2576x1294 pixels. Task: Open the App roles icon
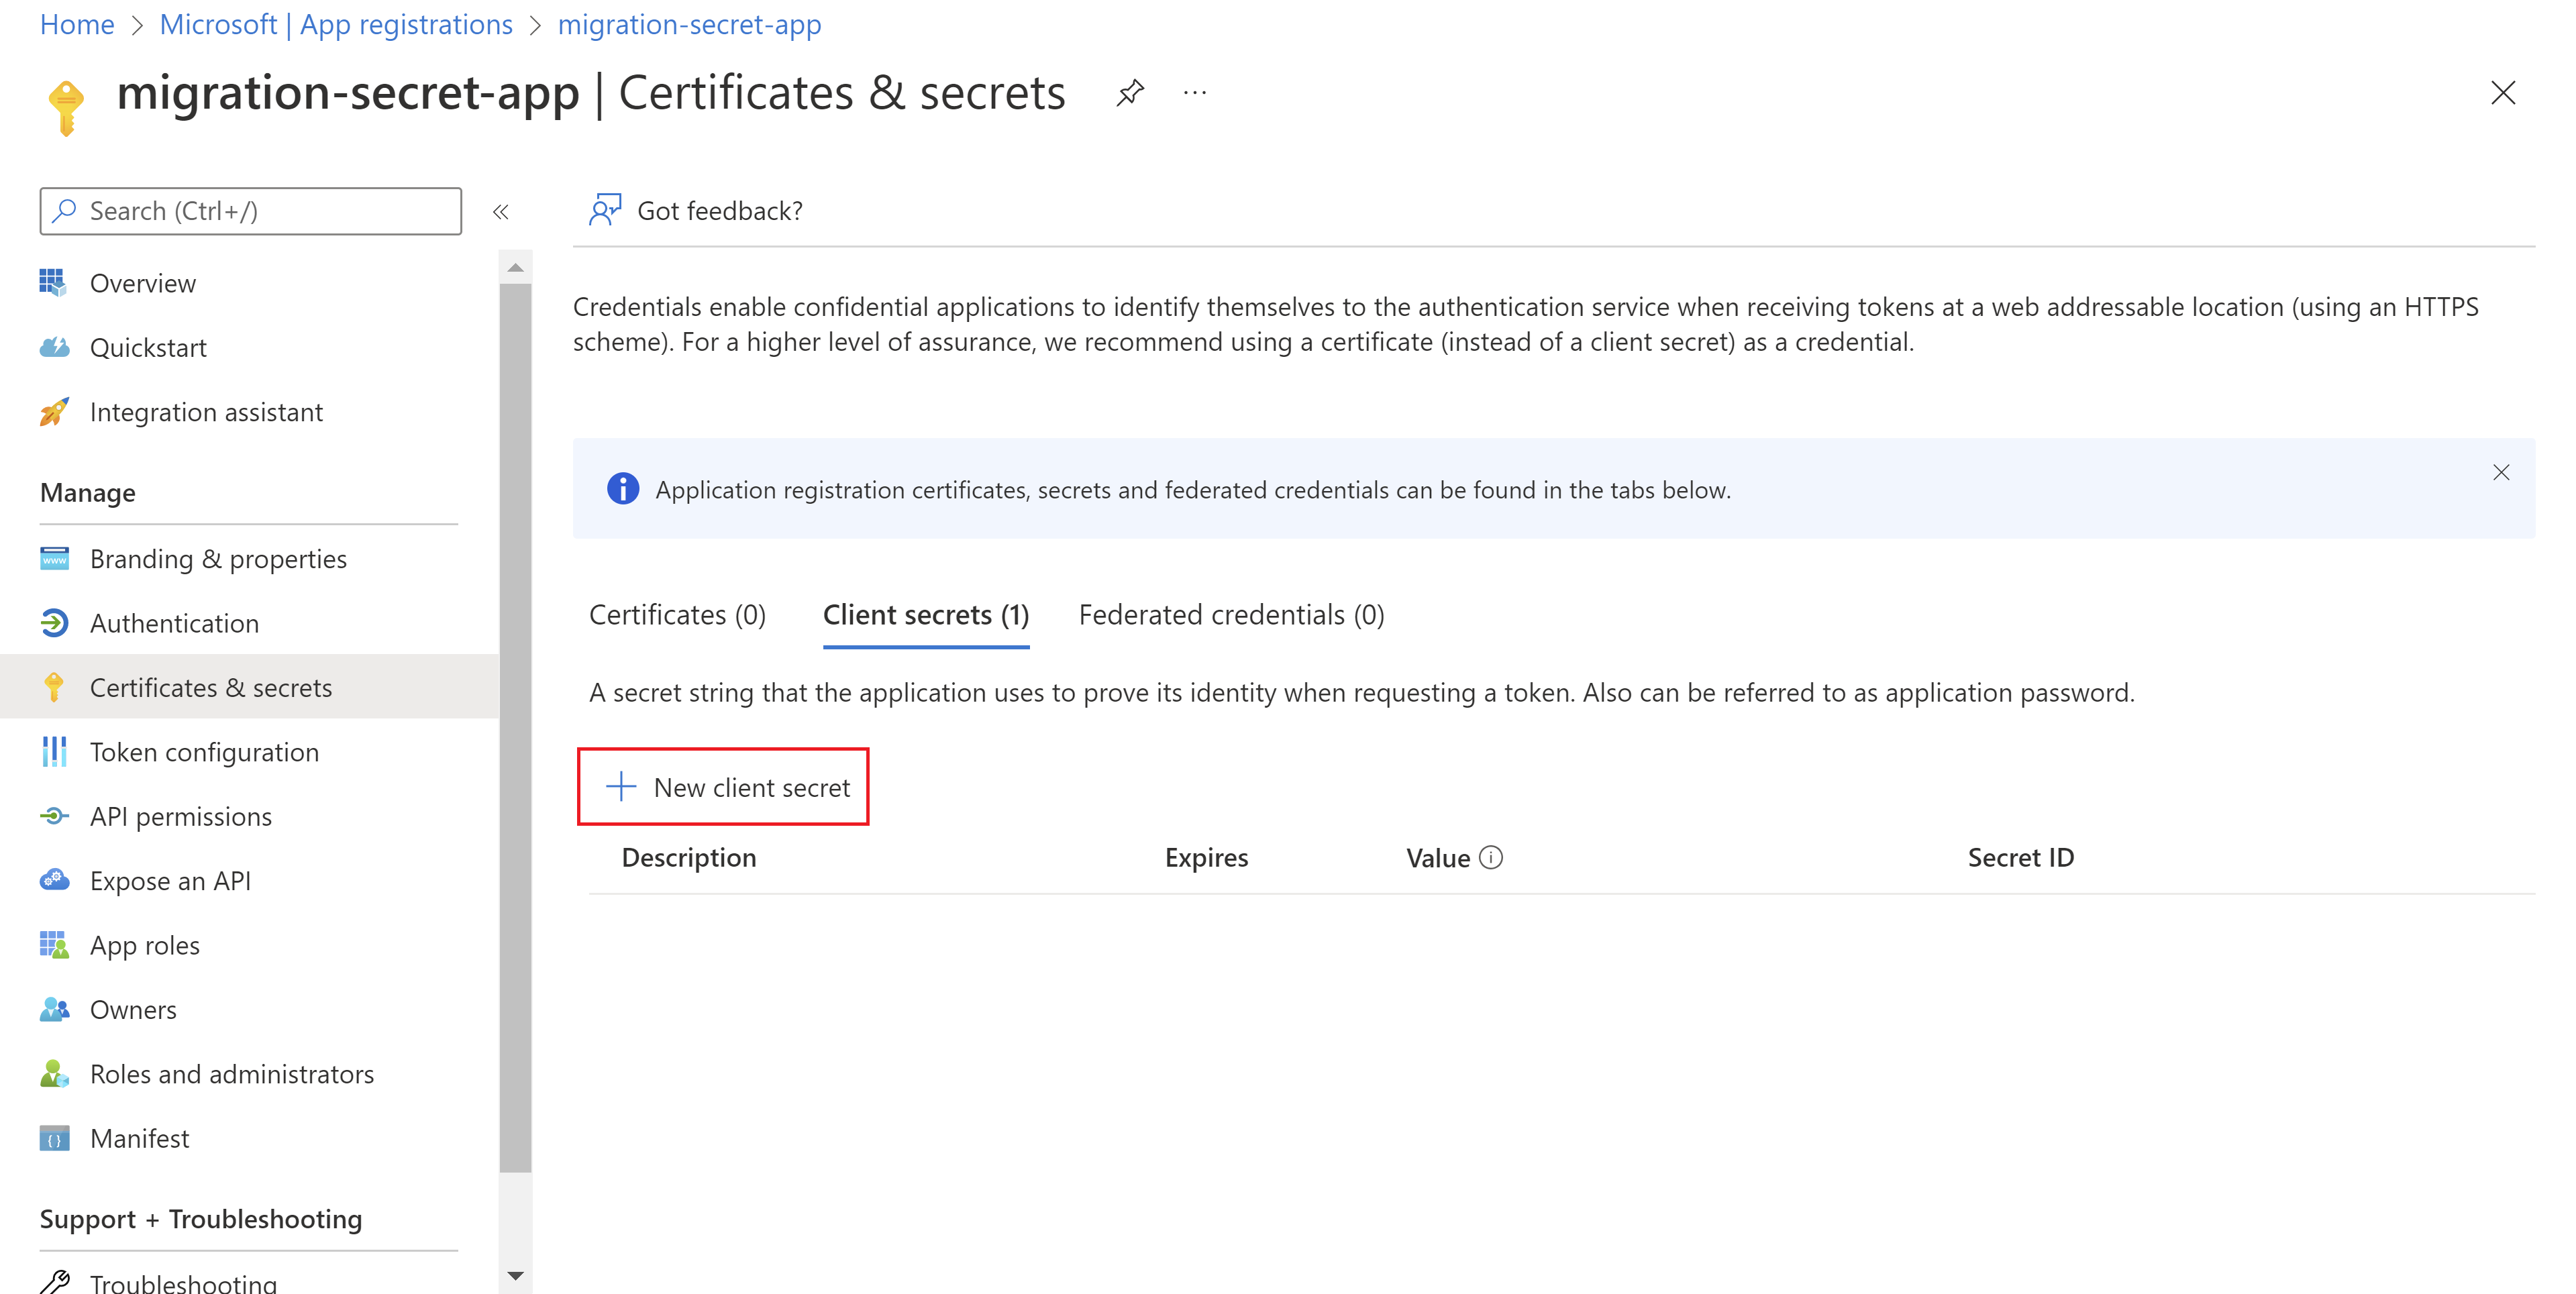click(x=54, y=945)
